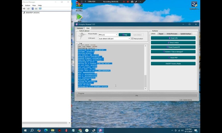The height and width of the screenshot is (133, 222).
Task: Open the Phone Model dropdown
Action: [108, 35]
